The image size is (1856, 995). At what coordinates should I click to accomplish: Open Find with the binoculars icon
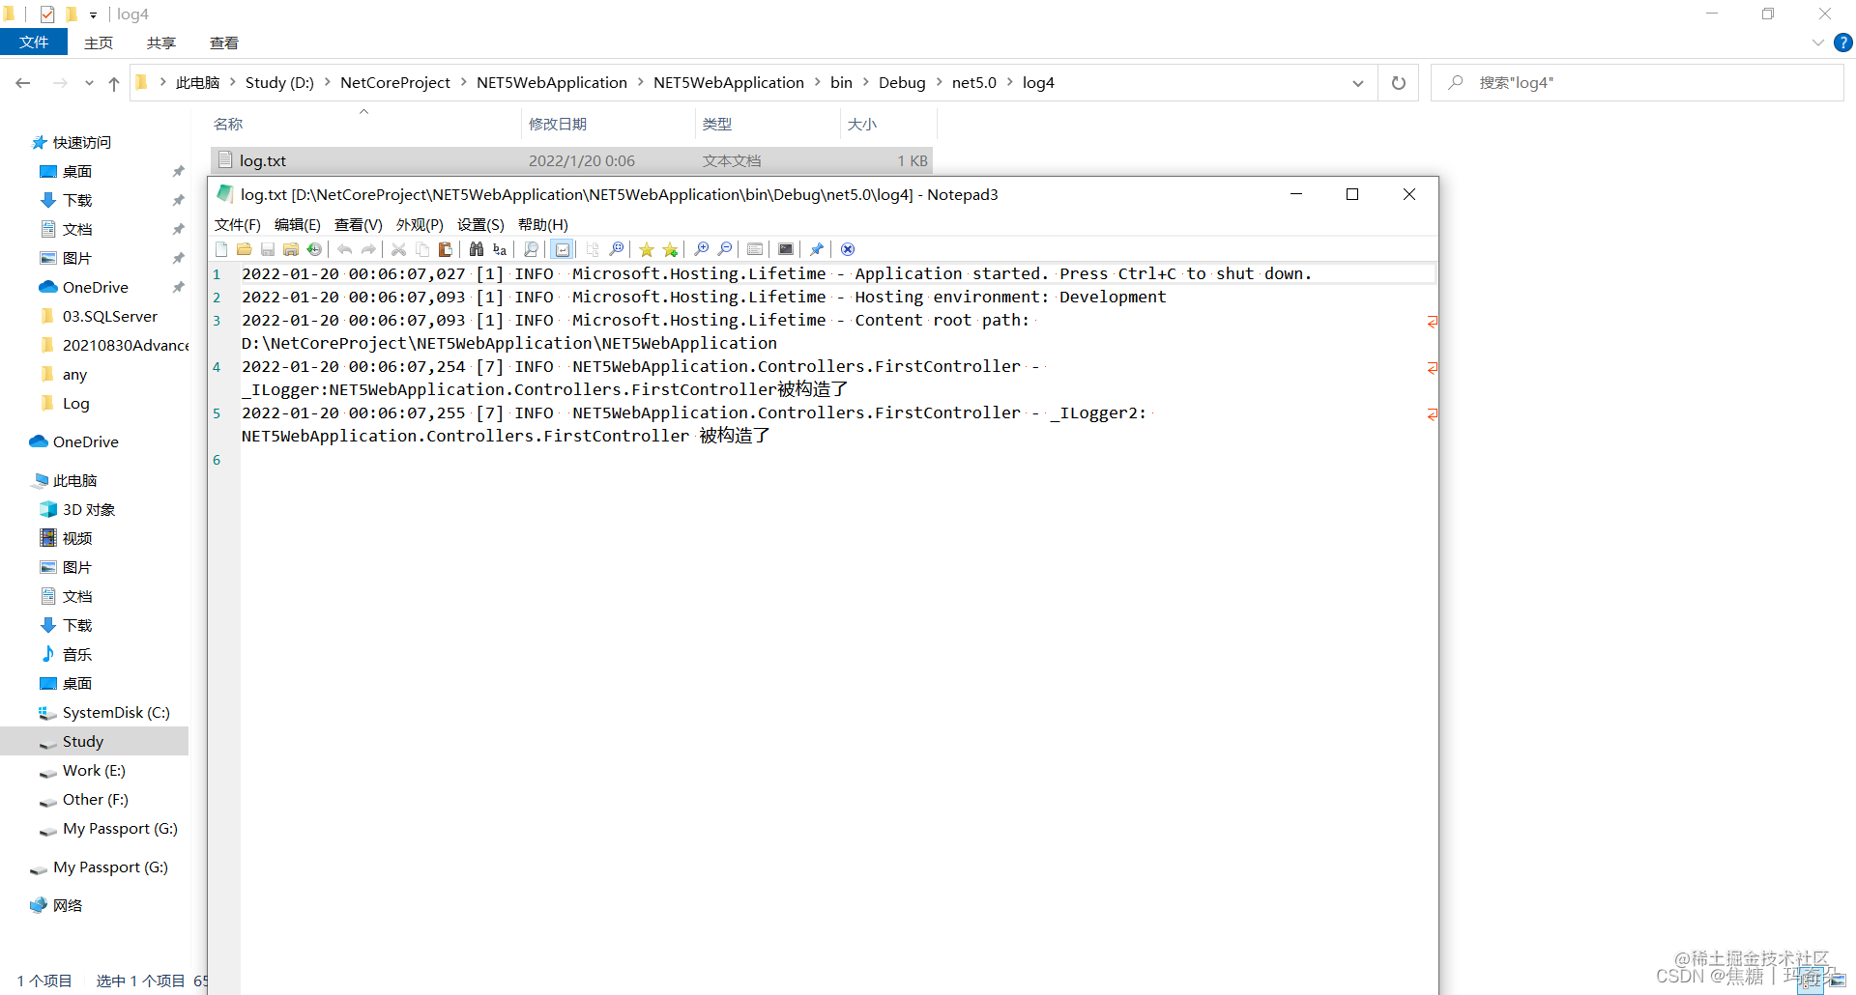[x=477, y=249]
